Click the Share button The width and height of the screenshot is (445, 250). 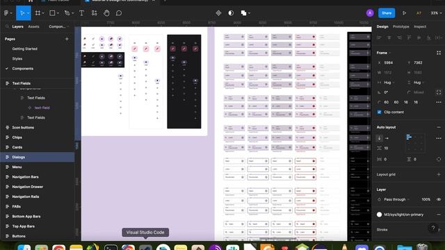coord(387,13)
